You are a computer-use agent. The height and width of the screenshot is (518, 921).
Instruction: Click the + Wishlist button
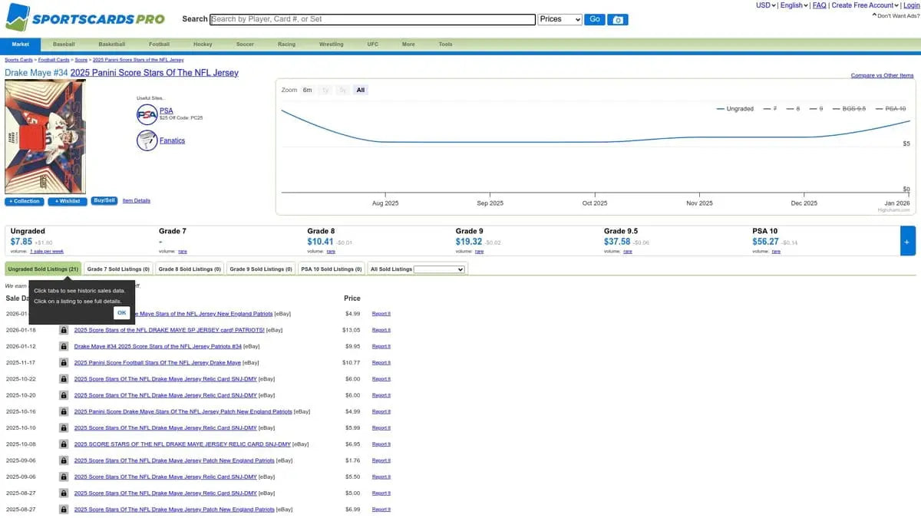(x=68, y=201)
